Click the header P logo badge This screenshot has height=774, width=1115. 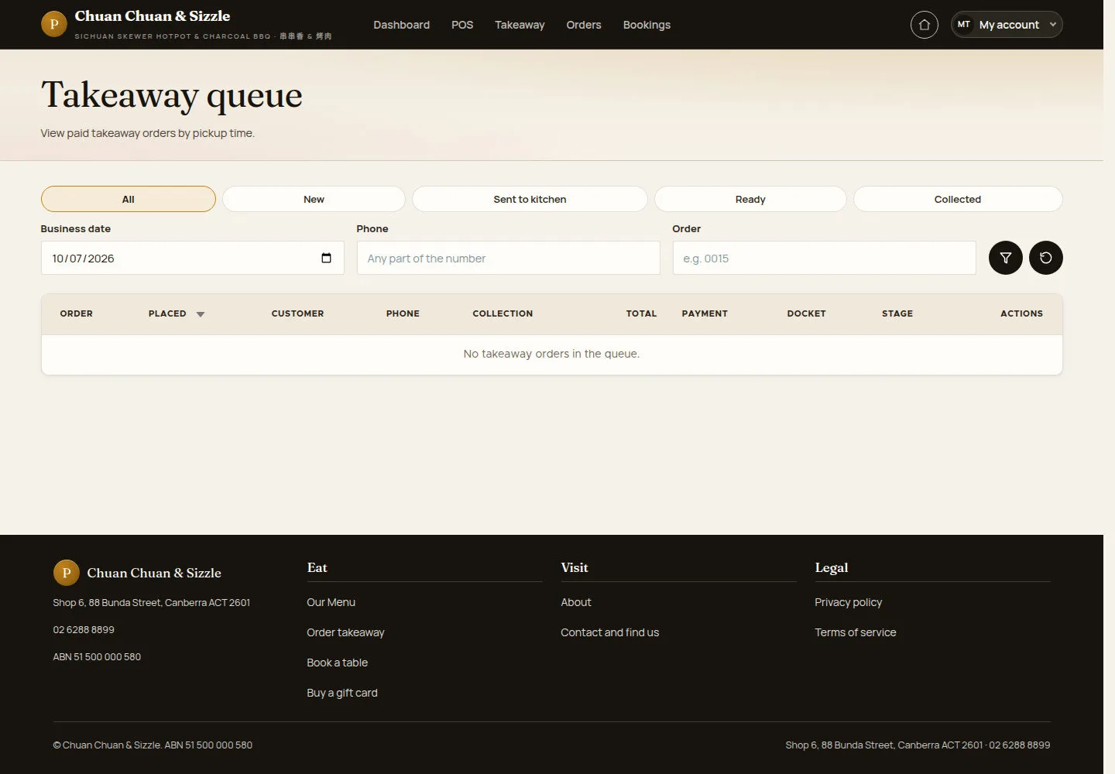(53, 24)
